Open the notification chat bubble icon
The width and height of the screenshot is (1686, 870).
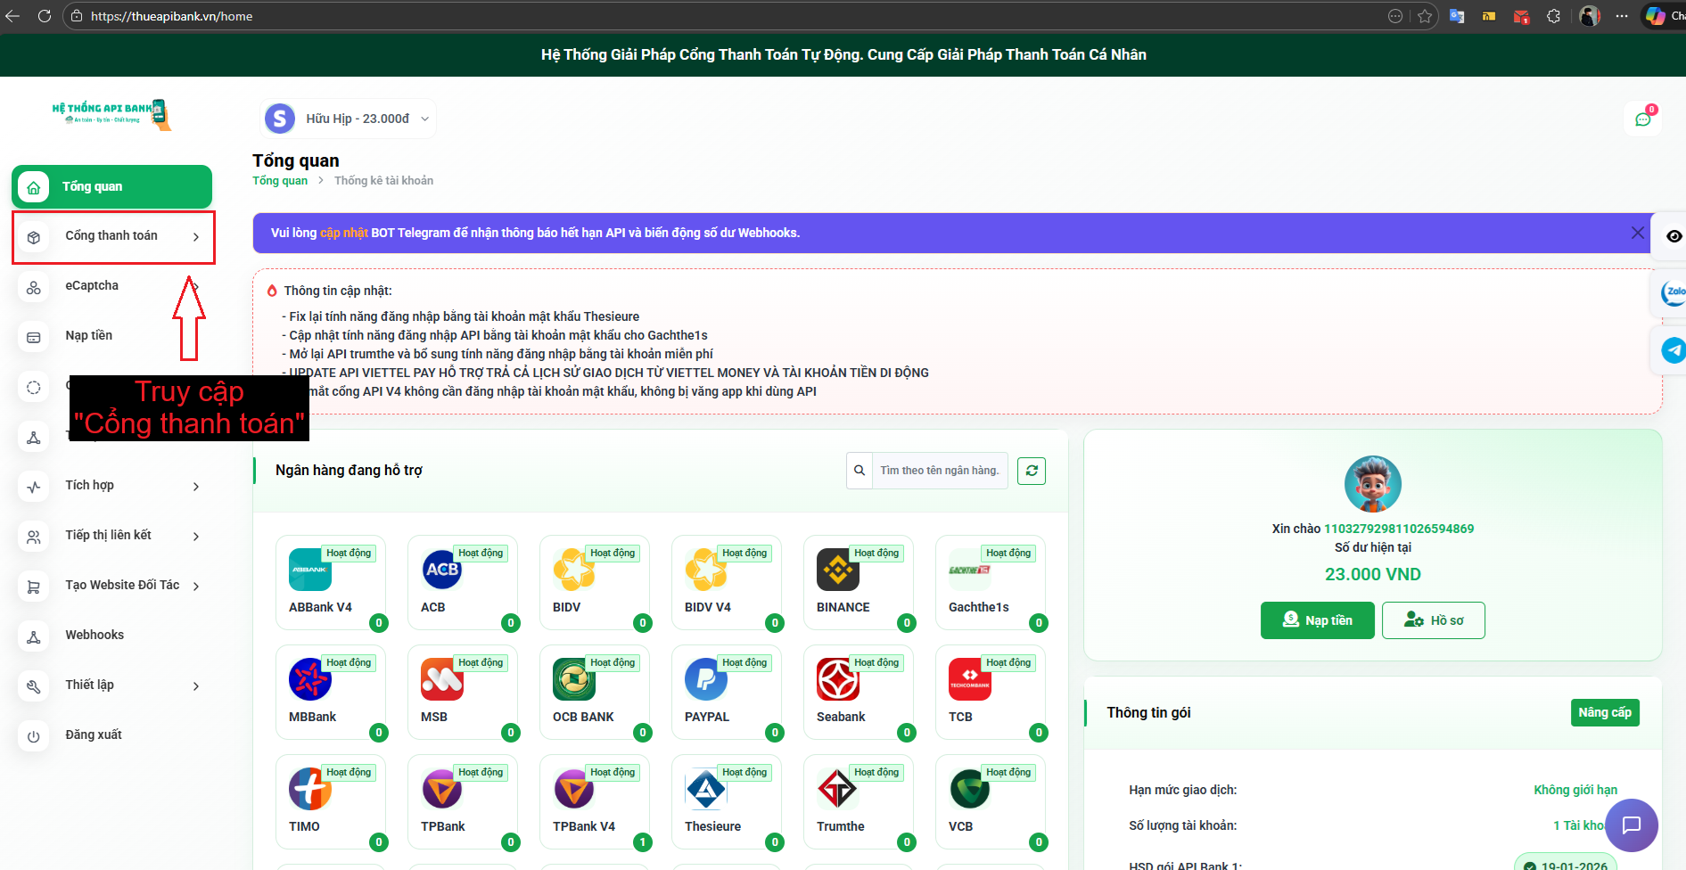[1642, 119]
